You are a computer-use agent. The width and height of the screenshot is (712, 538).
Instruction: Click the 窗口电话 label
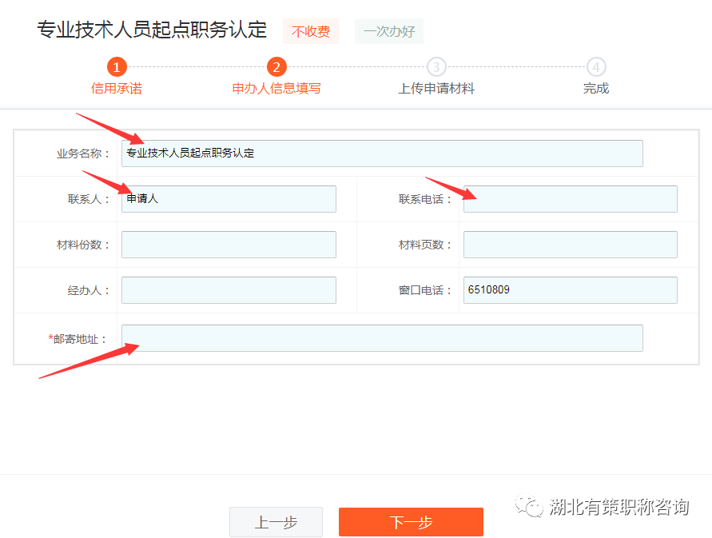[x=425, y=290]
